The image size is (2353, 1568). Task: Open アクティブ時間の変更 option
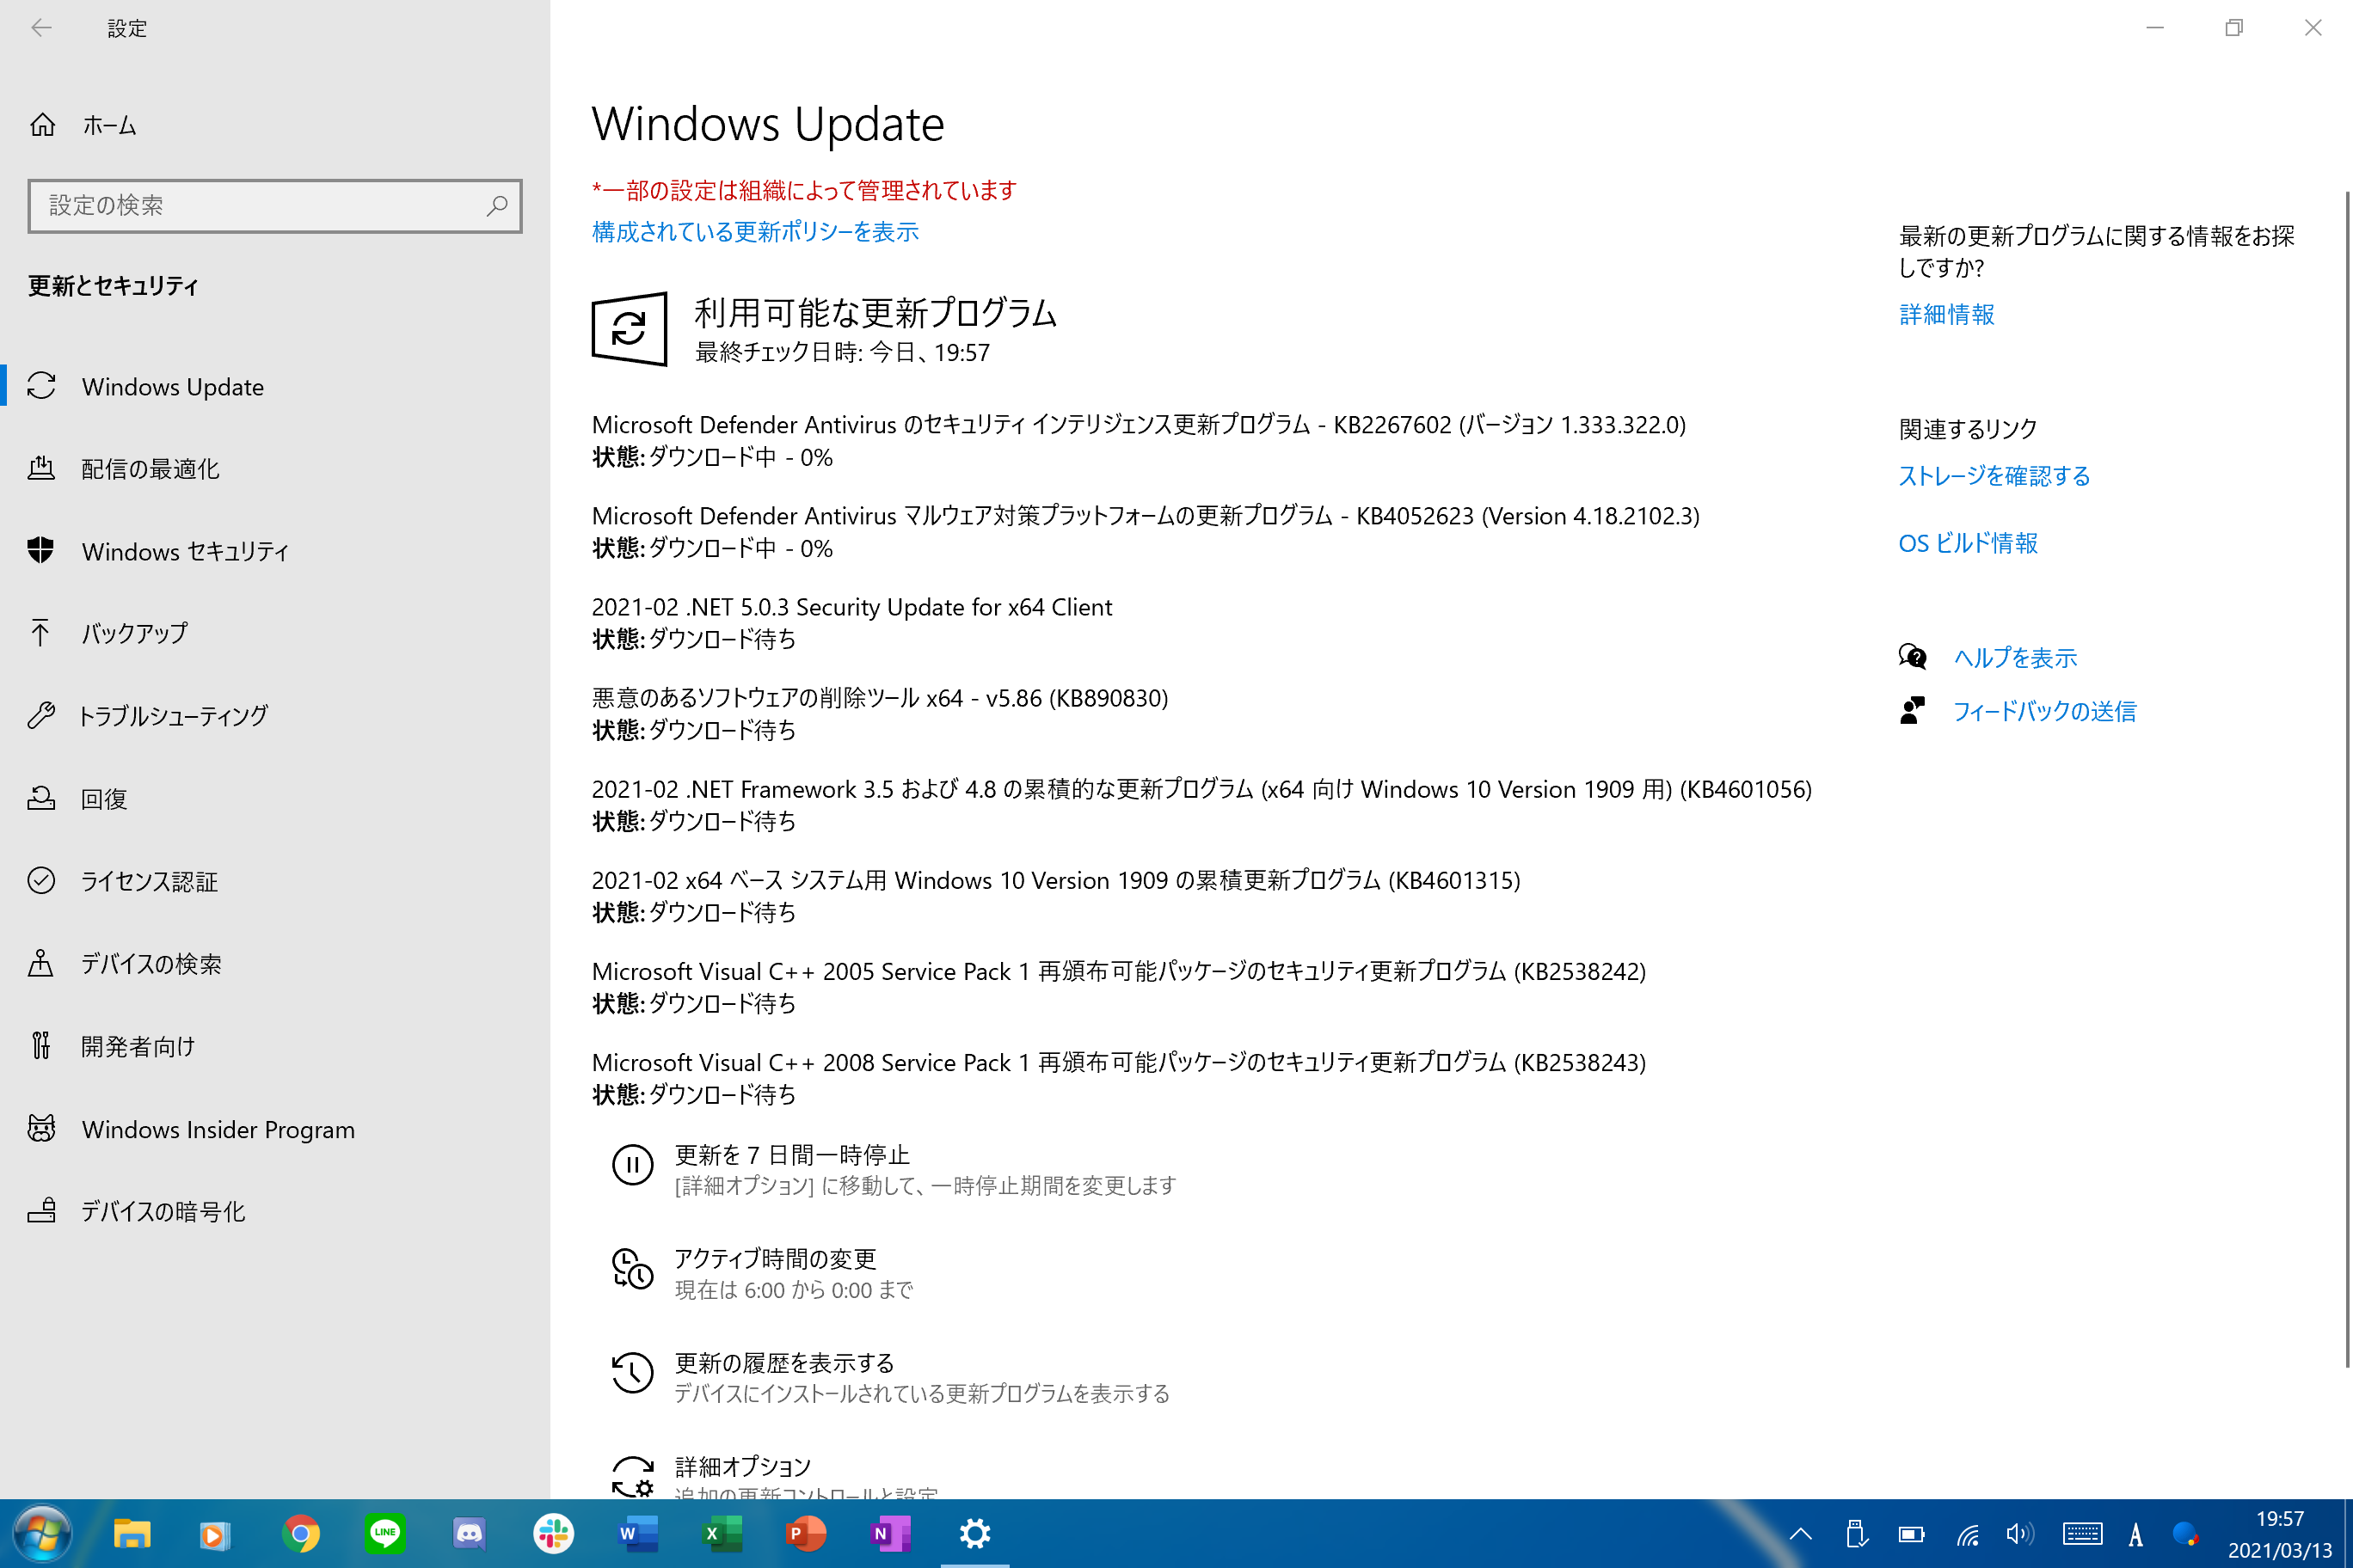point(774,1259)
